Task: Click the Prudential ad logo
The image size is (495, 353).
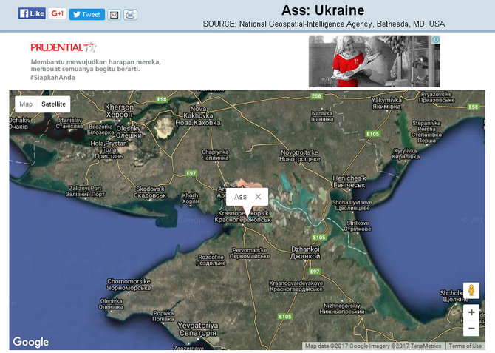Action: click(63, 47)
